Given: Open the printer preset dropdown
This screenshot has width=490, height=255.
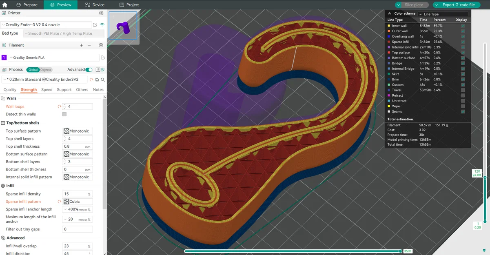Looking at the screenshot, I should coord(46,25).
